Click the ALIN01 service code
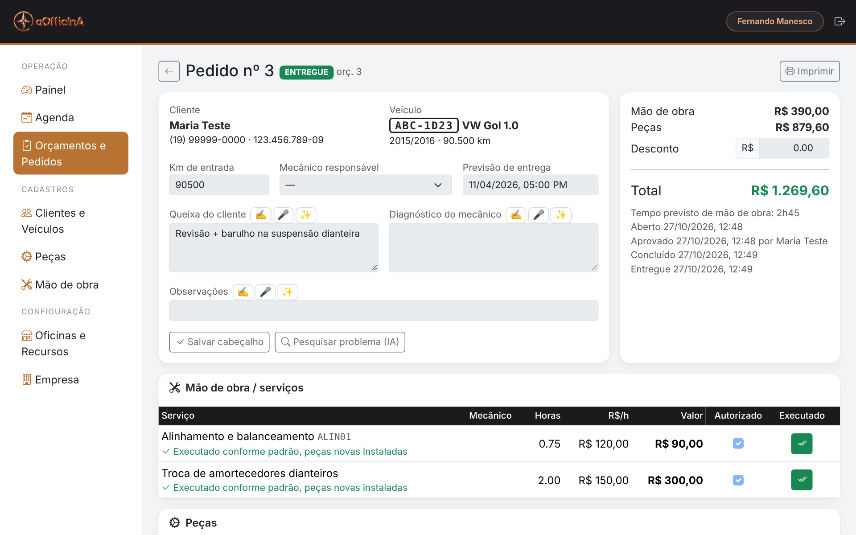This screenshot has width=856, height=535. (334, 437)
